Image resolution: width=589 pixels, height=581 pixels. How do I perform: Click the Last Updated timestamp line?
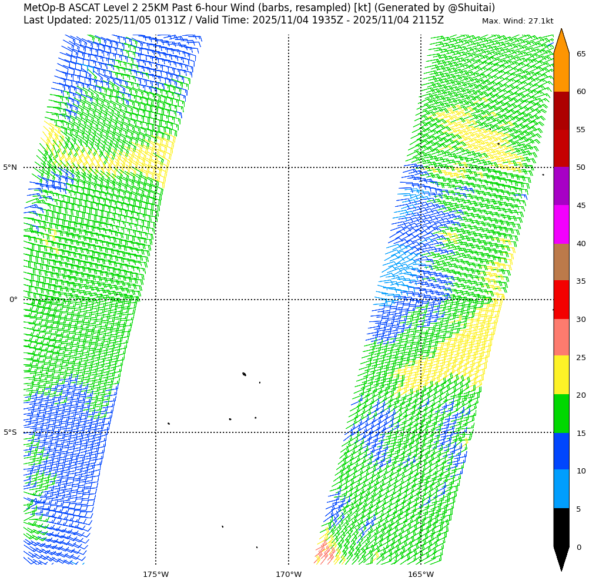pyautogui.click(x=233, y=21)
